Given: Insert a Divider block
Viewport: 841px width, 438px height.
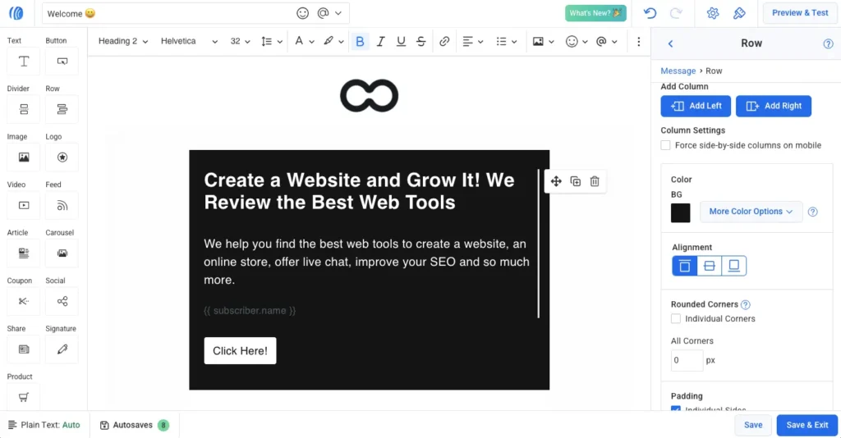Looking at the screenshot, I should click(24, 109).
